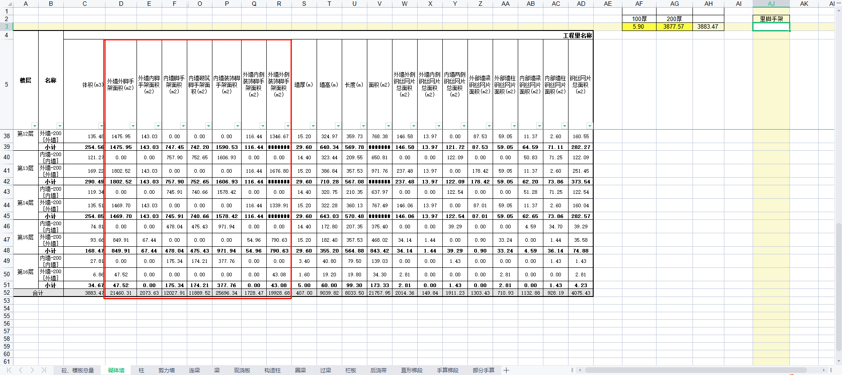The height and width of the screenshot is (375, 842).
Task: Open filter dropdown for 墙厚(m) column
Action: click(313, 126)
